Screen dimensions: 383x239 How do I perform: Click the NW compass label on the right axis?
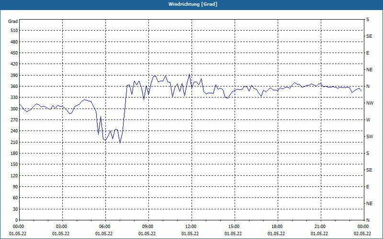pyautogui.click(x=370, y=103)
